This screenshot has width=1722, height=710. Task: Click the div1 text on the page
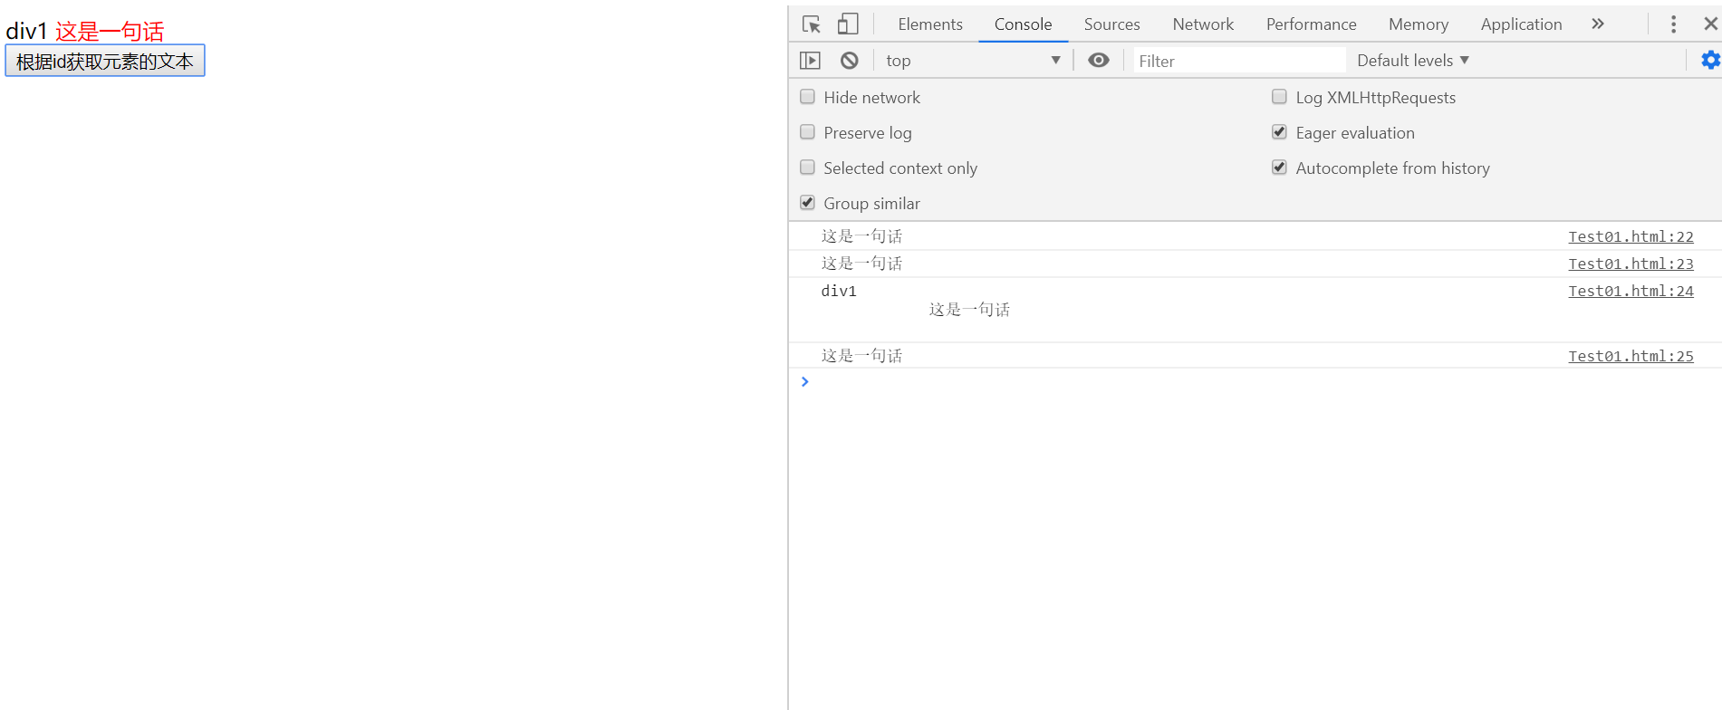[x=26, y=32]
